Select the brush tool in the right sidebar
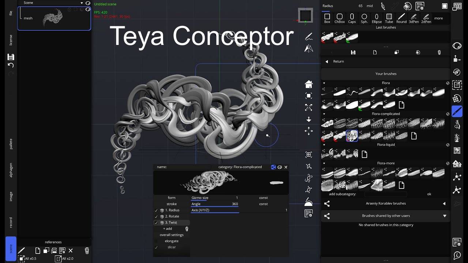 point(457,111)
